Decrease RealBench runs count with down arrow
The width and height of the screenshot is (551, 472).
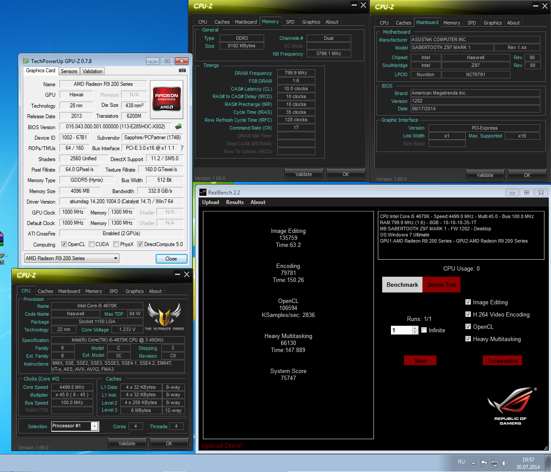(415, 332)
